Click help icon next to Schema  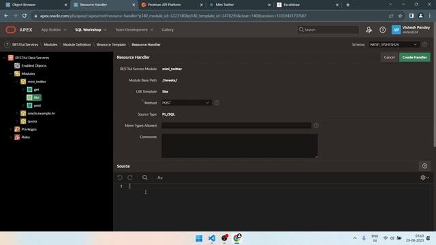424,44
